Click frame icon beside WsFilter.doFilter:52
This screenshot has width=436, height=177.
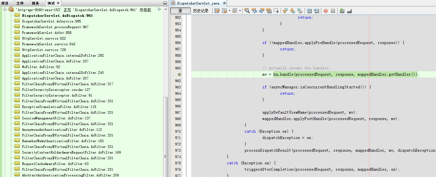point(17,67)
